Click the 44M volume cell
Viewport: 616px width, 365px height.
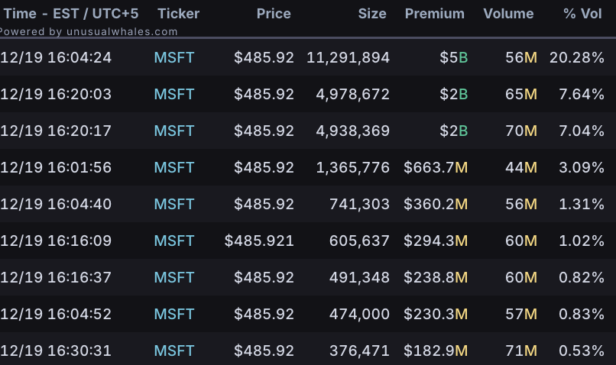(521, 167)
